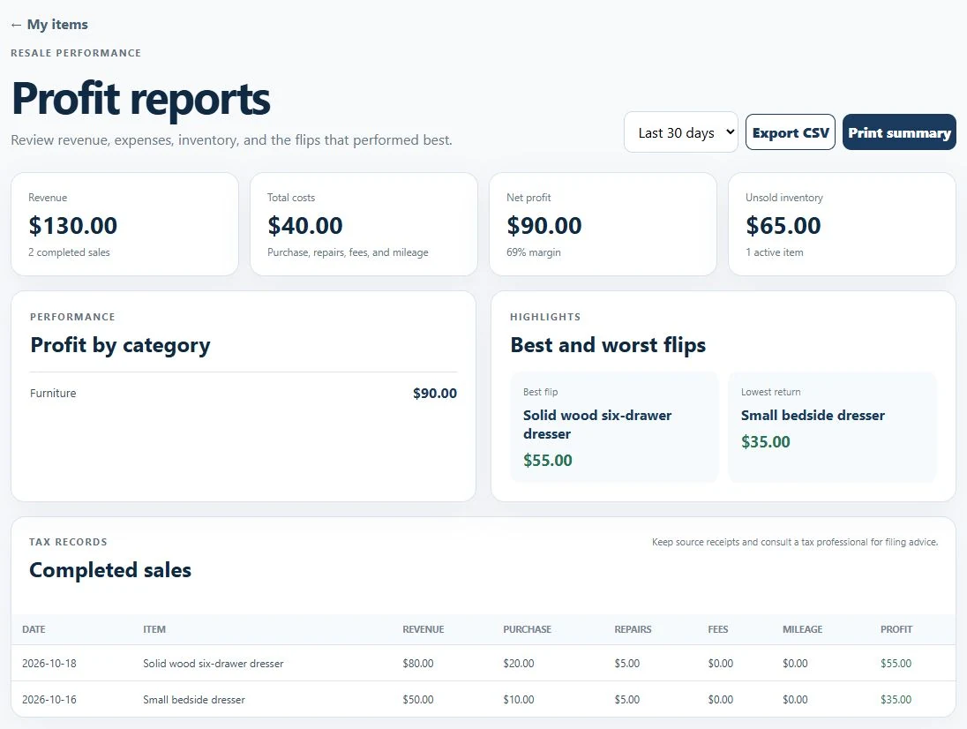967x729 pixels.
Task: Click the DATE column header
Action: (x=34, y=629)
